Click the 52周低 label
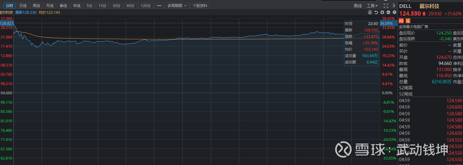The width and height of the screenshot is (463, 165). tap(406, 94)
